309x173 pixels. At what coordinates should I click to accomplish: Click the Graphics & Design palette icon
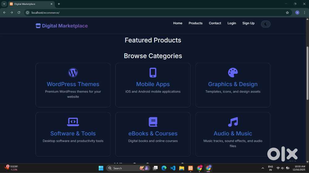click(233, 73)
